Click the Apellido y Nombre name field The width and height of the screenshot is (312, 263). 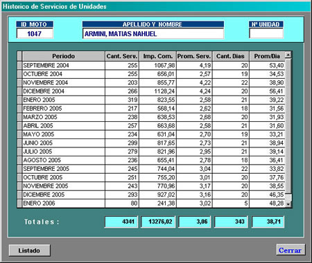tap(153, 34)
